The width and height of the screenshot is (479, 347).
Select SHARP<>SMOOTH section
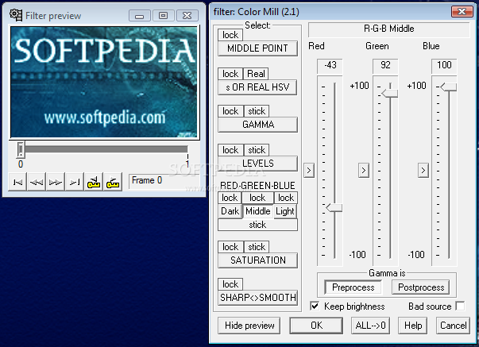pos(257,298)
